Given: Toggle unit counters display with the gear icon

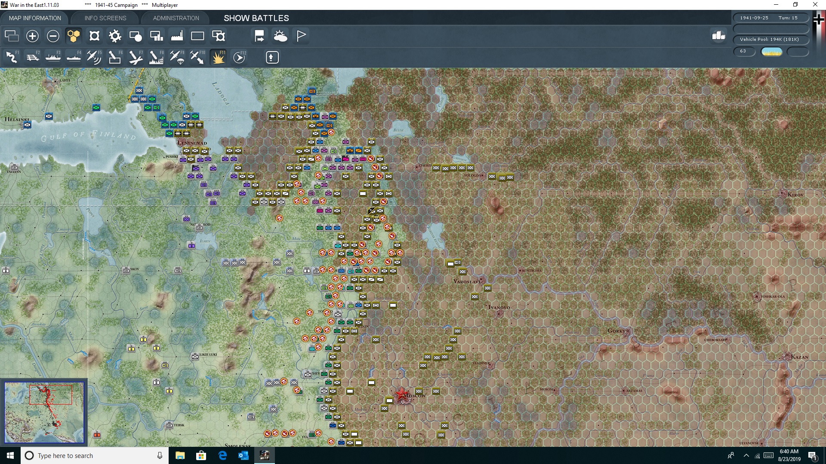Looking at the screenshot, I should 115,36.
